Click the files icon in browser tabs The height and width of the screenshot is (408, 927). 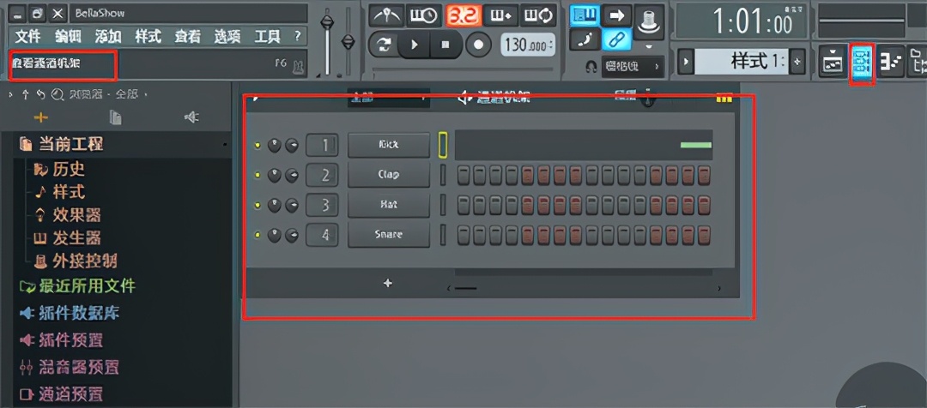[116, 117]
